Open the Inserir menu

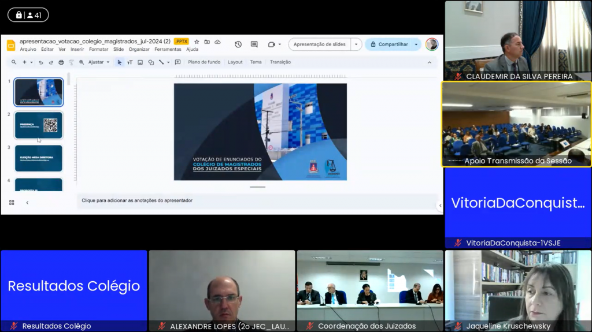tap(77, 50)
